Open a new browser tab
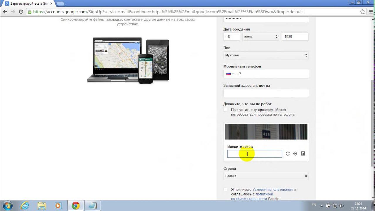Screen dimensions: 375x211 [60, 4]
